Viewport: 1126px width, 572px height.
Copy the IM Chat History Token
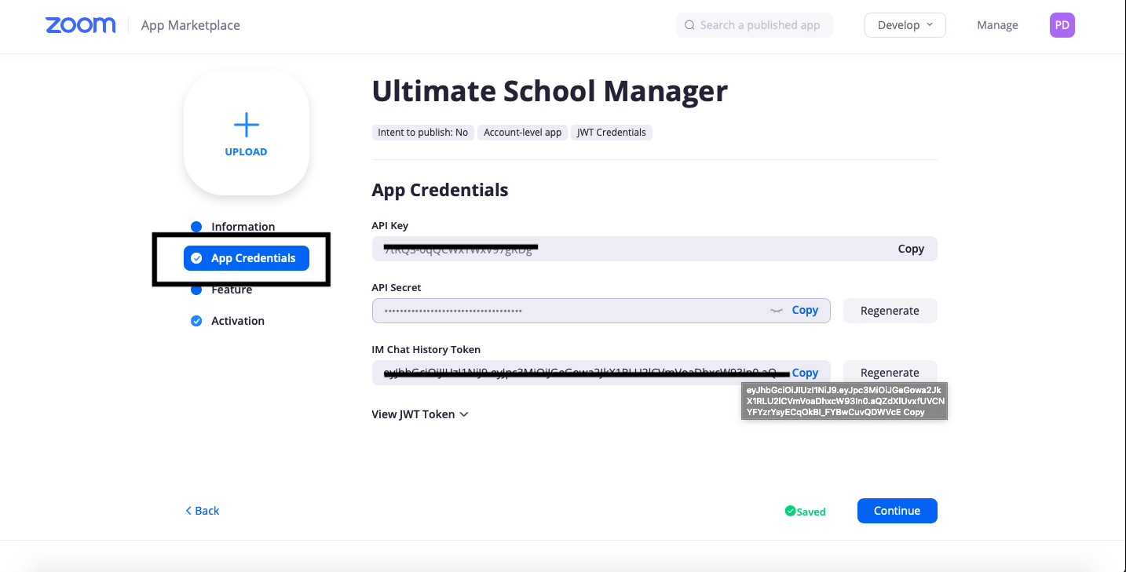[805, 373]
